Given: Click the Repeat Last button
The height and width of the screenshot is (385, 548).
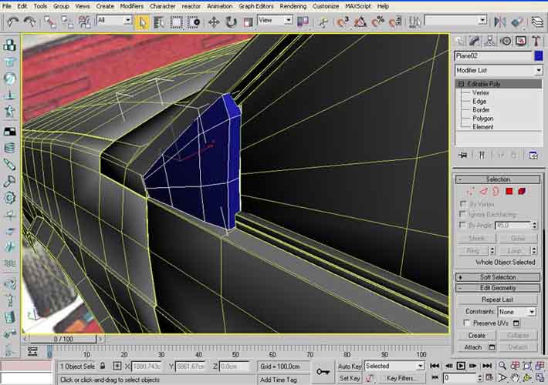Looking at the screenshot, I should tap(497, 300).
